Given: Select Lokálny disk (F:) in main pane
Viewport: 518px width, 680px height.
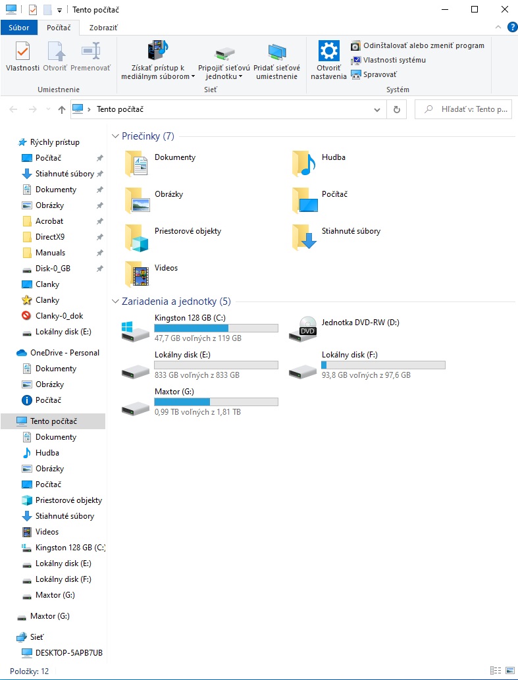Looking at the screenshot, I should pos(367,365).
